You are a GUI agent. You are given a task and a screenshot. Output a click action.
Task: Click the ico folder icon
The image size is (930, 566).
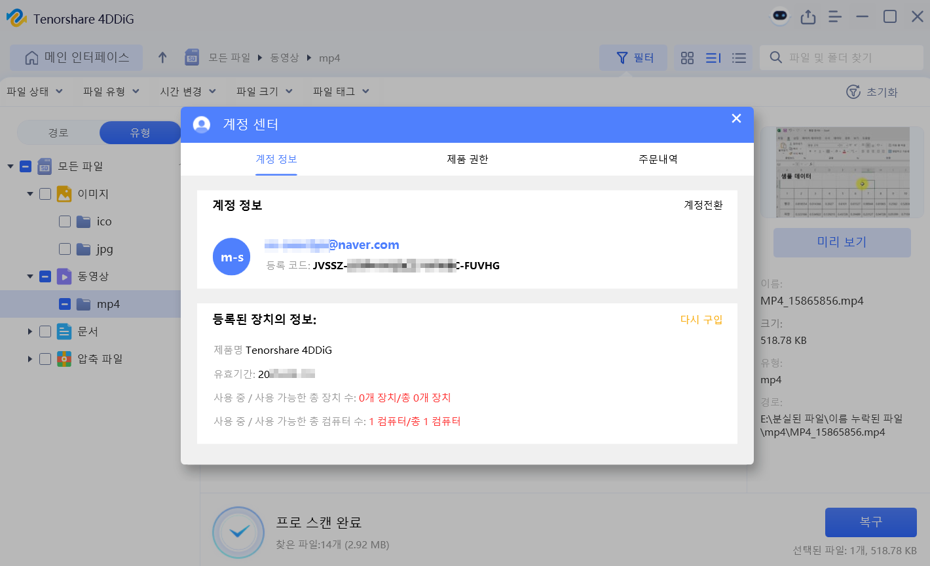point(83,221)
